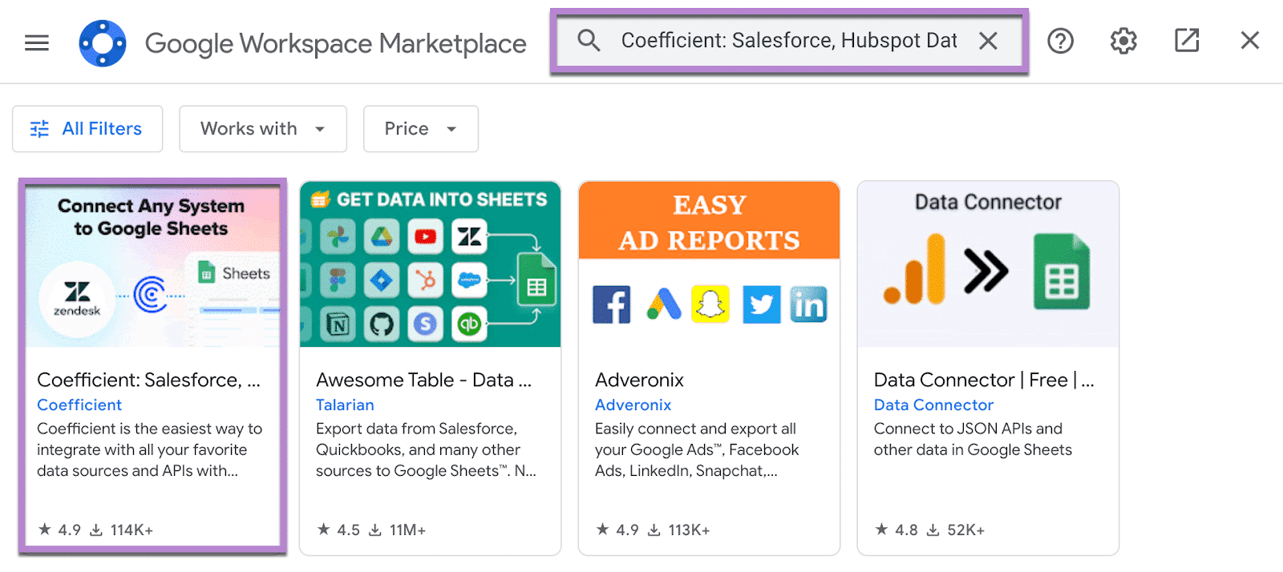The width and height of the screenshot is (1283, 572).
Task: Open Marketplace in new window icon
Action: tap(1187, 40)
